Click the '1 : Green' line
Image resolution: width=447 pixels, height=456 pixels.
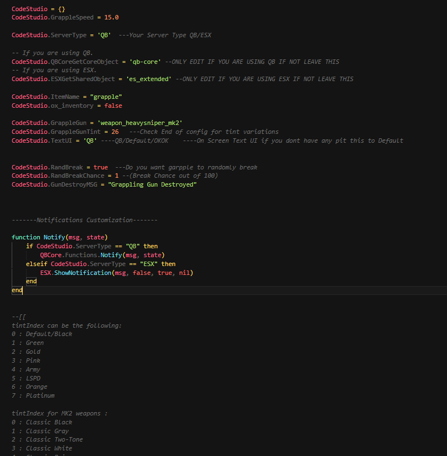coord(28,343)
